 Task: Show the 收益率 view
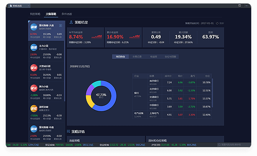[x=154, y=56]
